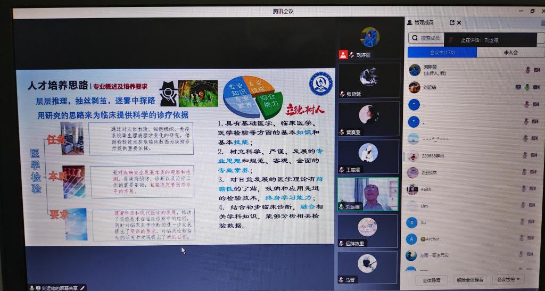Toggle the microphone for 刘运德 in list
This screenshot has width=545, height=291.
[x=527, y=87]
